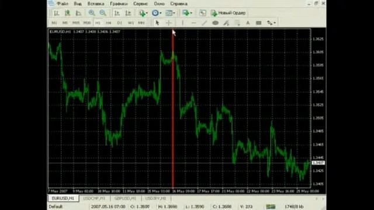
Task: Select the trendline drawing tool
Action: pyautogui.click(x=205, y=23)
